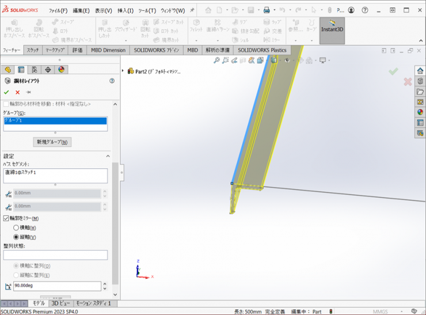The width and height of the screenshot is (426, 315).
Task: Open the ConfigurationManager tab icon
Action: tap(35, 70)
